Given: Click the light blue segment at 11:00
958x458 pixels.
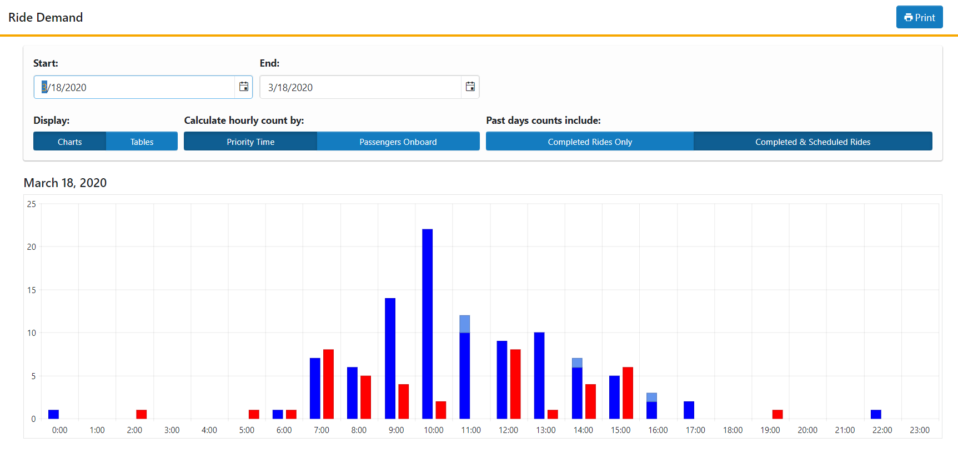Looking at the screenshot, I should [465, 324].
